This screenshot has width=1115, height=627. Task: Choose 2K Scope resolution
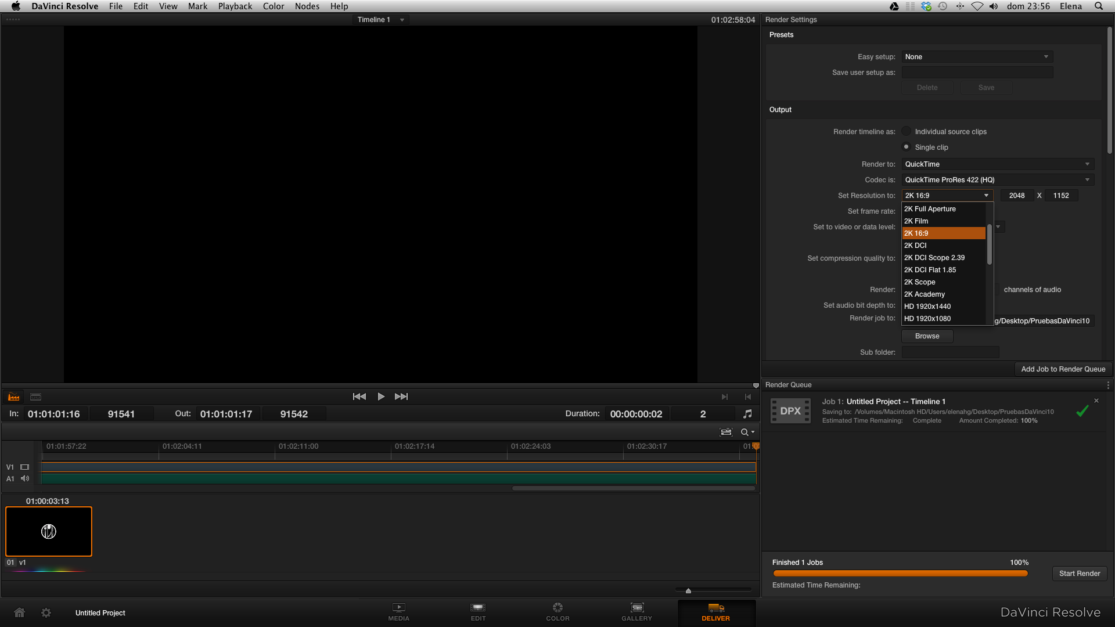tap(944, 282)
